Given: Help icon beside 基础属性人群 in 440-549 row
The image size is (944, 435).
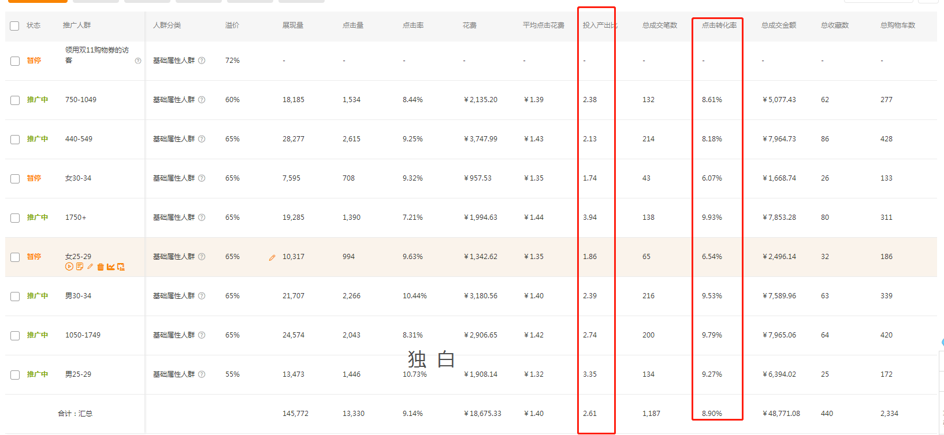Looking at the screenshot, I should point(202,139).
